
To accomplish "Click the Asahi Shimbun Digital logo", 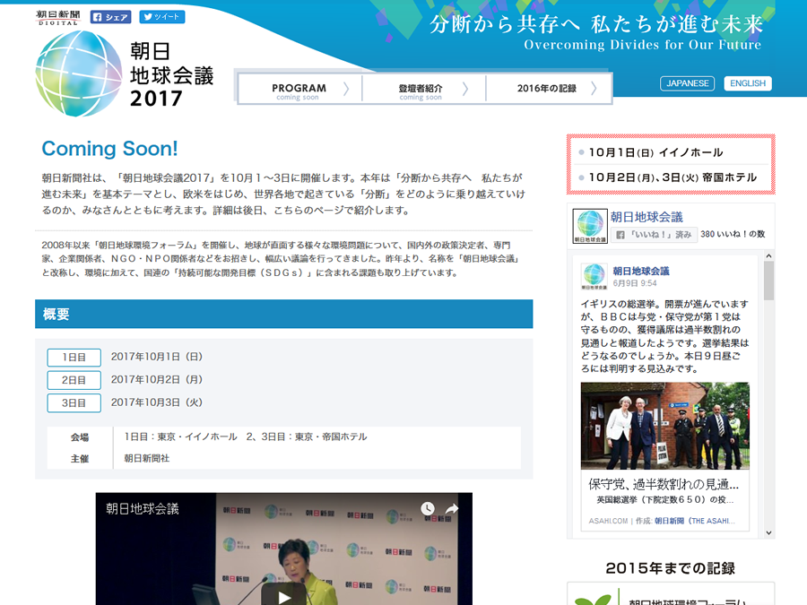I will pos(58,18).
